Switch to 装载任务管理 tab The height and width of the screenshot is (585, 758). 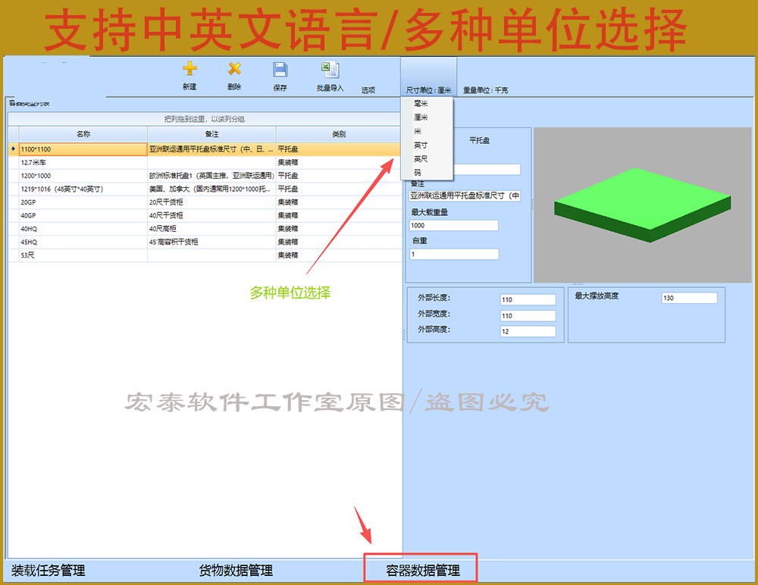point(49,571)
